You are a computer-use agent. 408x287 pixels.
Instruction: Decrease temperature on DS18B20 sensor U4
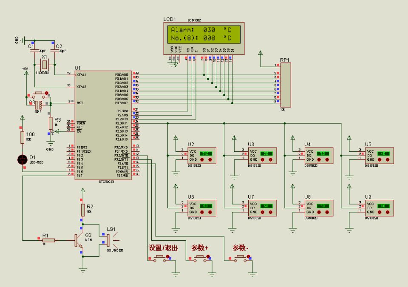pyautogui.click(x=319, y=159)
